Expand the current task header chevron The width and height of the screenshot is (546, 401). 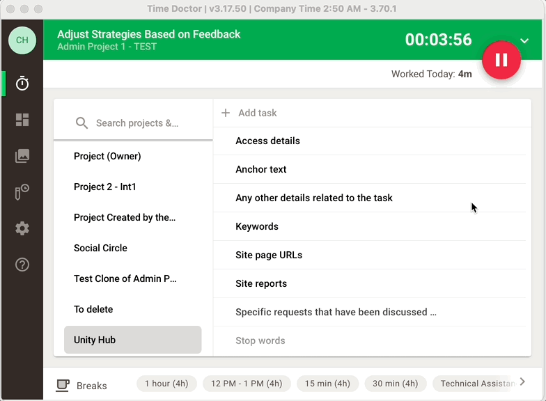click(x=524, y=40)
